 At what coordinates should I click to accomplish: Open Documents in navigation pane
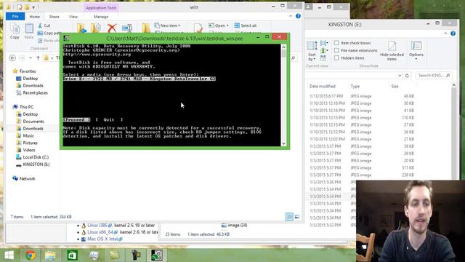33,122
